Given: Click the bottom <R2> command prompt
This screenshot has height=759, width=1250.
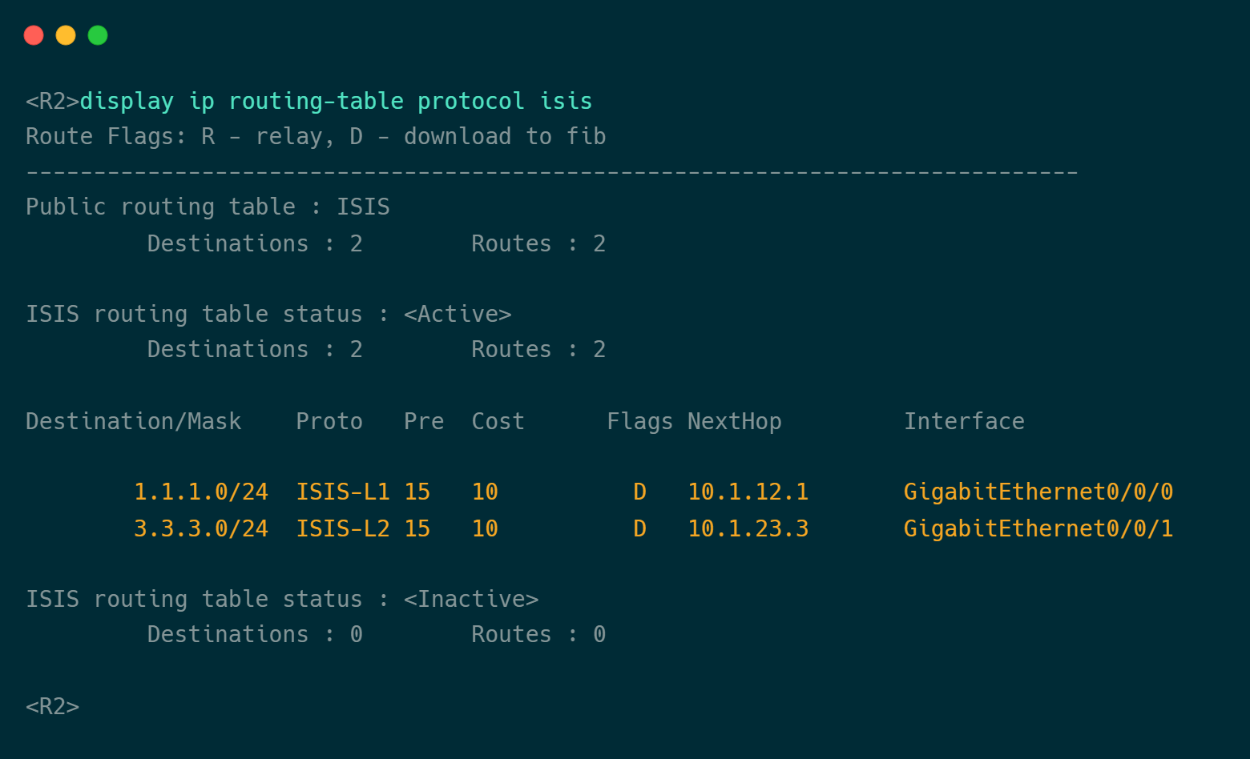Looking at the screenshot, I should point(53,706).
